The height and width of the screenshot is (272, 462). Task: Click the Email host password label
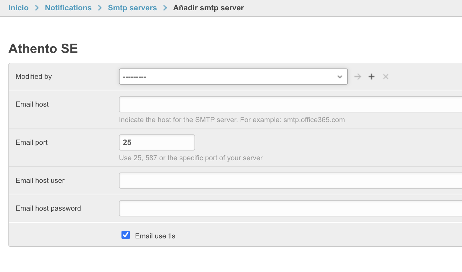48,208
